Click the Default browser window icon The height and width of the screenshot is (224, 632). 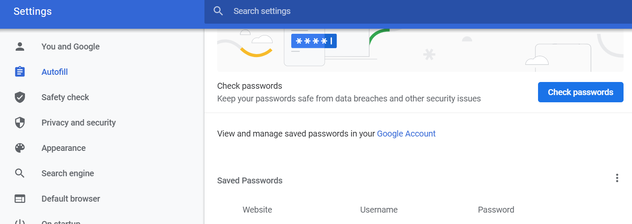click(x=20, y=199)
